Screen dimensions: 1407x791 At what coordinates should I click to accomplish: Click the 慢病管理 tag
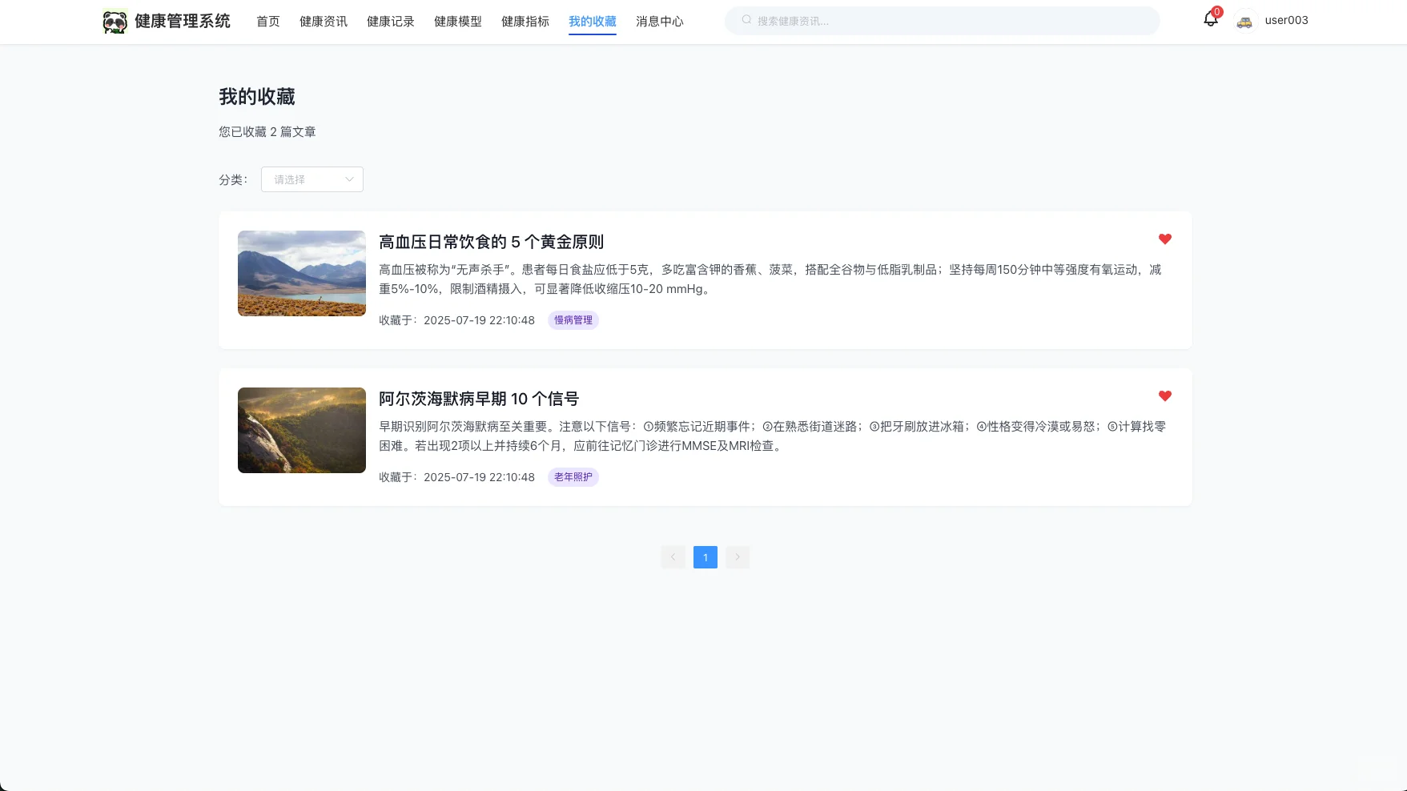573,319
